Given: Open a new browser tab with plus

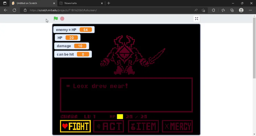Looking at the screenshot, I should 109,3.
